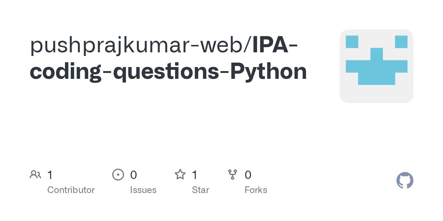Click the contributors people icon
The height and width of the screenshot is (221, 443).
(35, 175)
